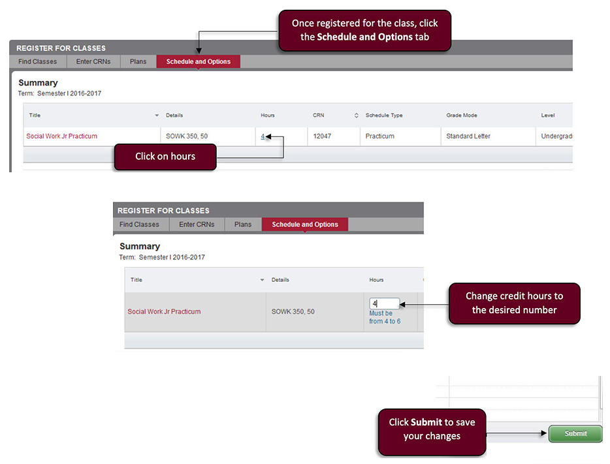
Task: Switch to the Find Classes tab
Action: [37, 61]
